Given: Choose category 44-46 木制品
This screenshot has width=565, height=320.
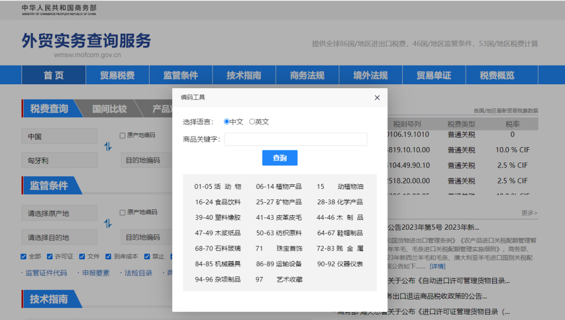Looking at the screenshot, I should [x=340, y=218].
